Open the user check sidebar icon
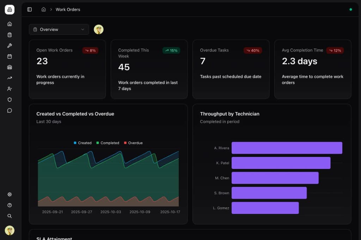Image resolution: width=361 pixels, height=240 pixels. tap(10, 89)
